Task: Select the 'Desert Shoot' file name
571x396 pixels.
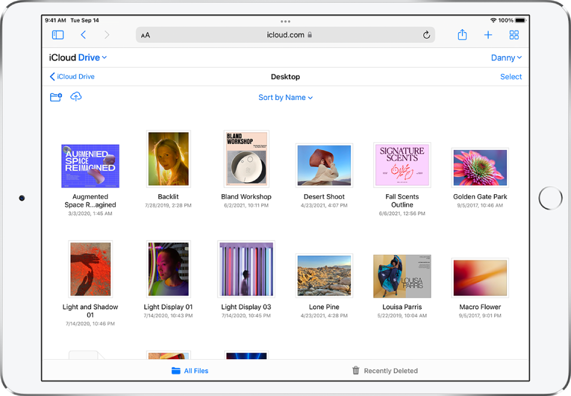Action: pyautogui.click(x=324, y=197)
